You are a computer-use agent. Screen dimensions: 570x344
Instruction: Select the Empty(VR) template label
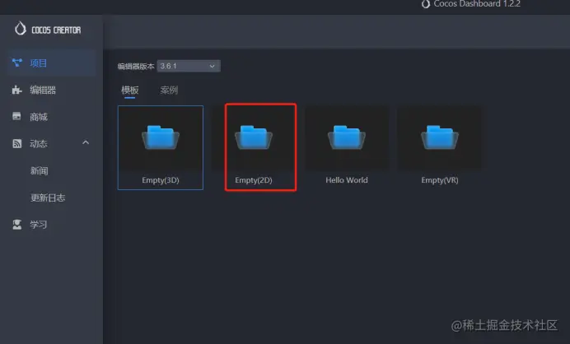(440, 180)
